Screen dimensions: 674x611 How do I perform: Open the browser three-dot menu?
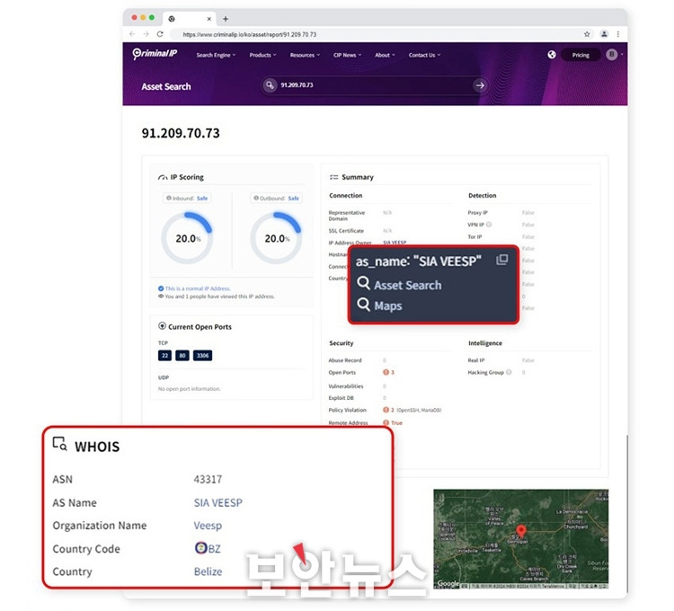coord(618,34)
